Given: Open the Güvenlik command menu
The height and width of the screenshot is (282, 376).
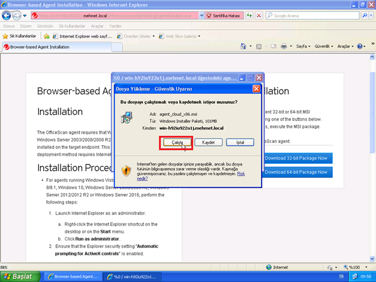Looking at the screenshot, I should [x=324, y=46].
